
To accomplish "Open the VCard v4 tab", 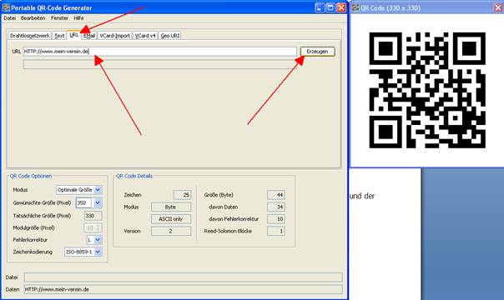I will click(x=145, y=36).
